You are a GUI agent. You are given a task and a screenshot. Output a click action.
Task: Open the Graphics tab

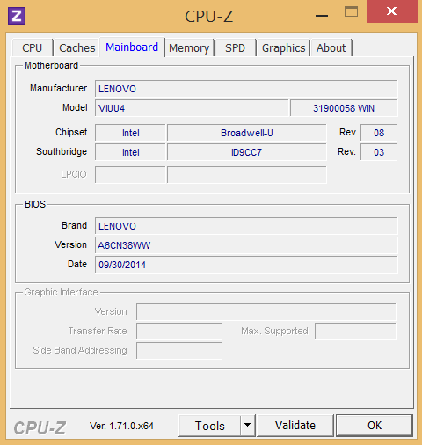tap(283, 47)
